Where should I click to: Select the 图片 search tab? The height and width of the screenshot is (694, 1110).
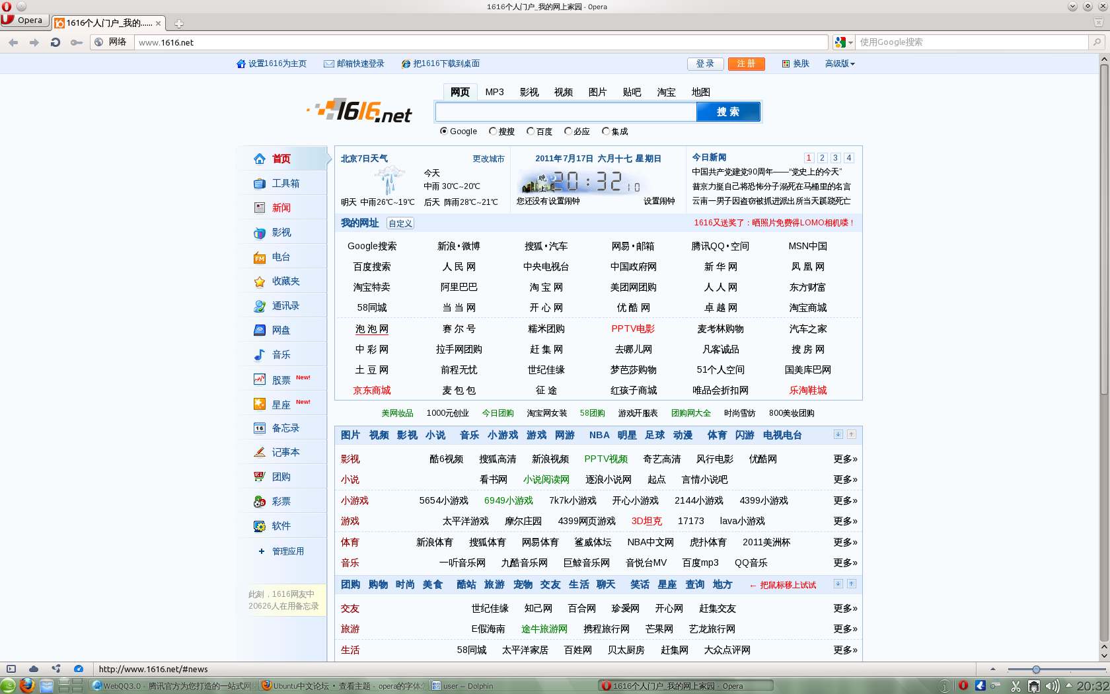(597, 92)
